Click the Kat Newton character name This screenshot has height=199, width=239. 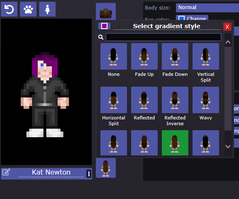tap(51, 172)
